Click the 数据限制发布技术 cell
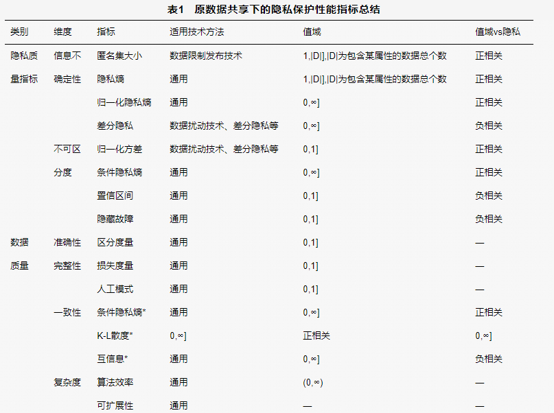The image size is (554, 413). point(206,56)
